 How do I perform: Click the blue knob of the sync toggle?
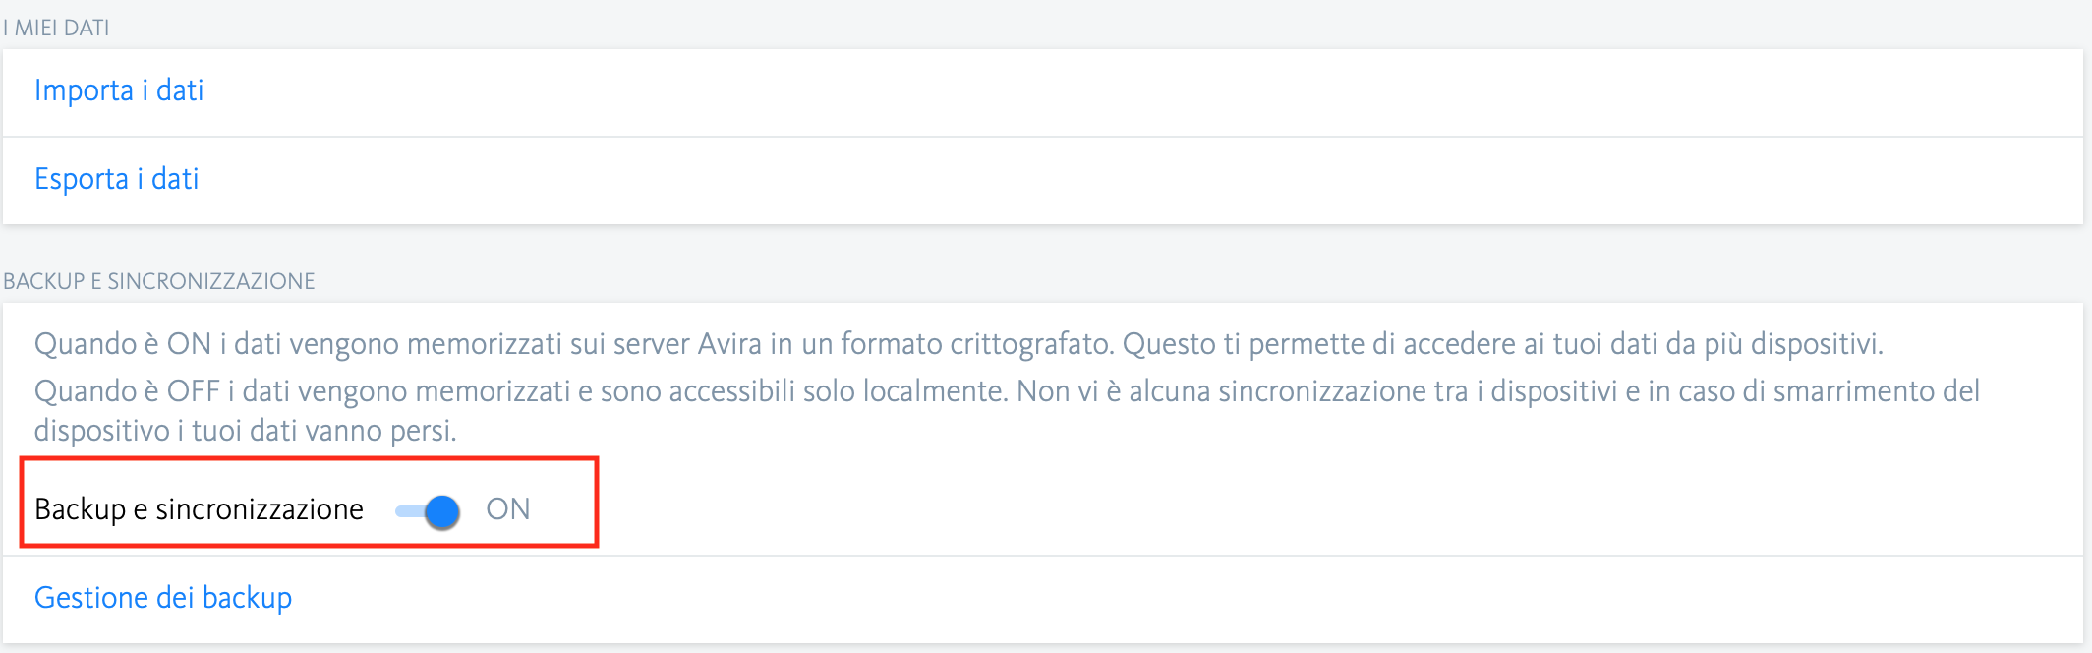pos(443,511)
